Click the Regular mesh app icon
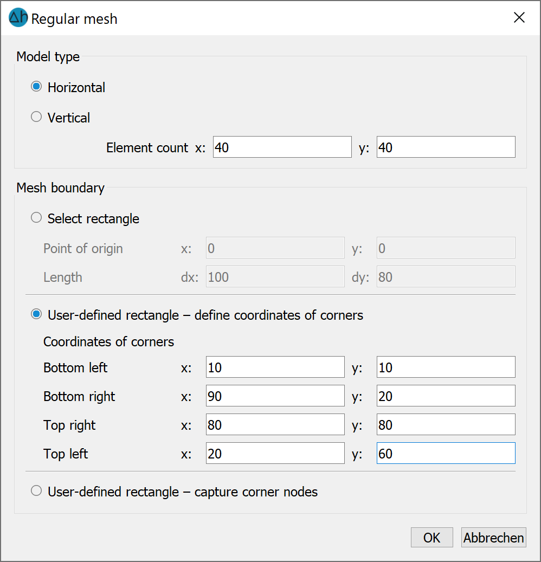 pyautogui.click(x=18, y=17)
